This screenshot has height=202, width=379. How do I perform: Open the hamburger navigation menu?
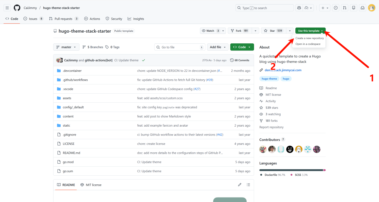7,8
